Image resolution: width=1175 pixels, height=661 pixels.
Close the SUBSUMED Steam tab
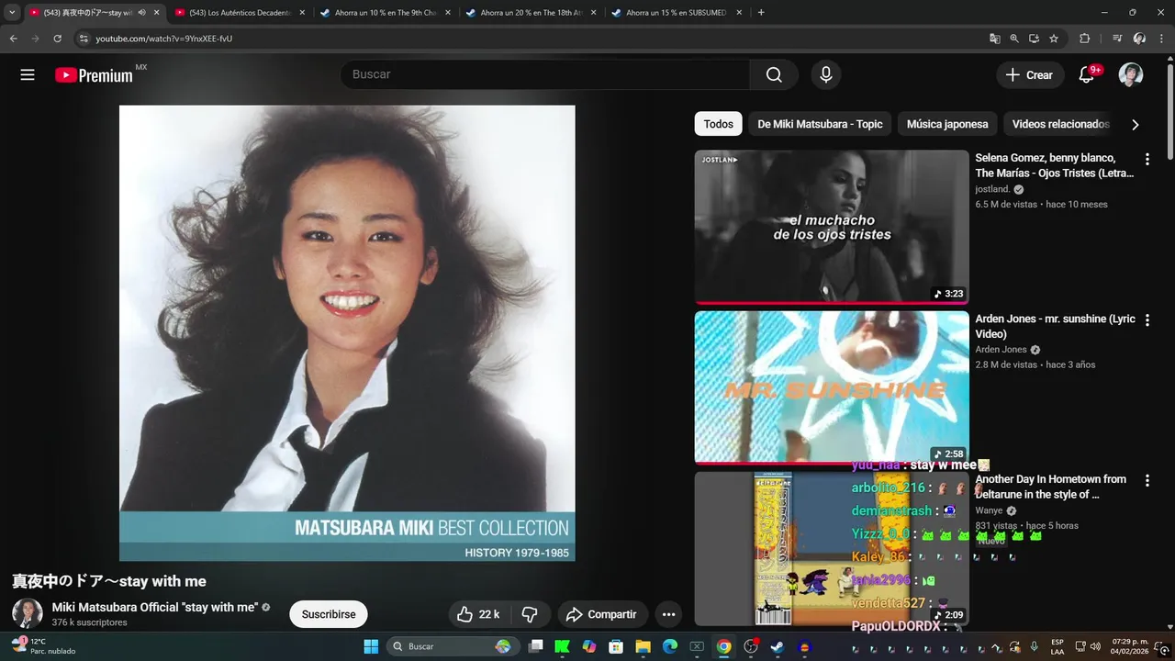[x=740, y=13]
